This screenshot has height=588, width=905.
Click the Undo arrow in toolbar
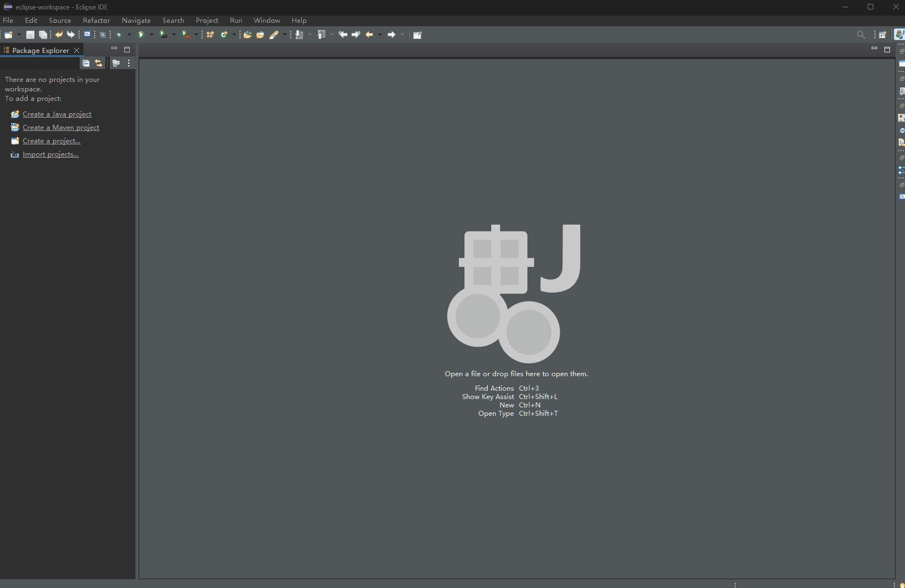(x=59, y=35)
